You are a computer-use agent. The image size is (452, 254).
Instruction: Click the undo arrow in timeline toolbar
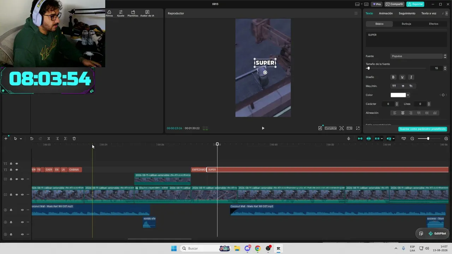(x=31, y=139)
